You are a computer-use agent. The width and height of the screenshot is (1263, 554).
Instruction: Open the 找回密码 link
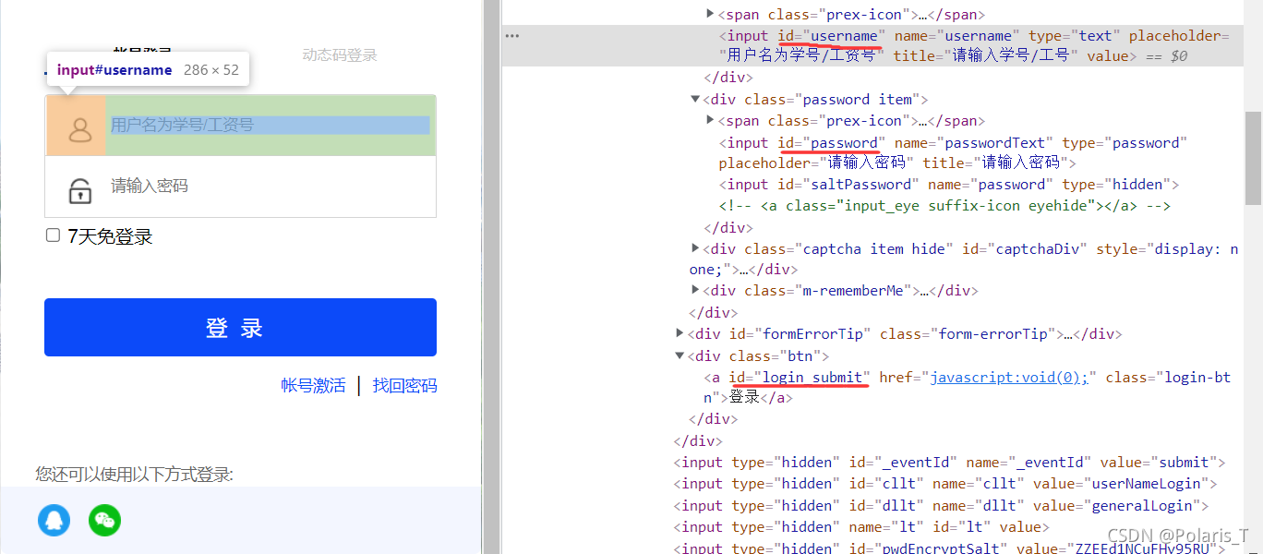(404, 386)
